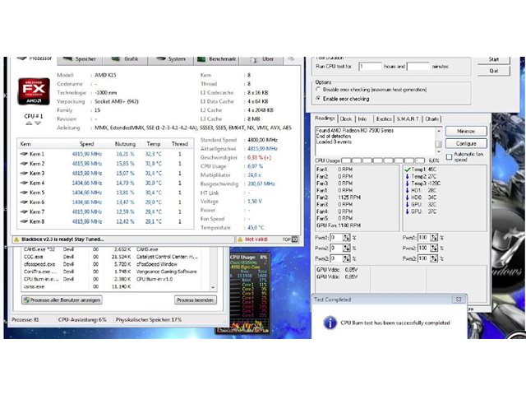Click the Kern 1 chip icon

coord(24,154)
